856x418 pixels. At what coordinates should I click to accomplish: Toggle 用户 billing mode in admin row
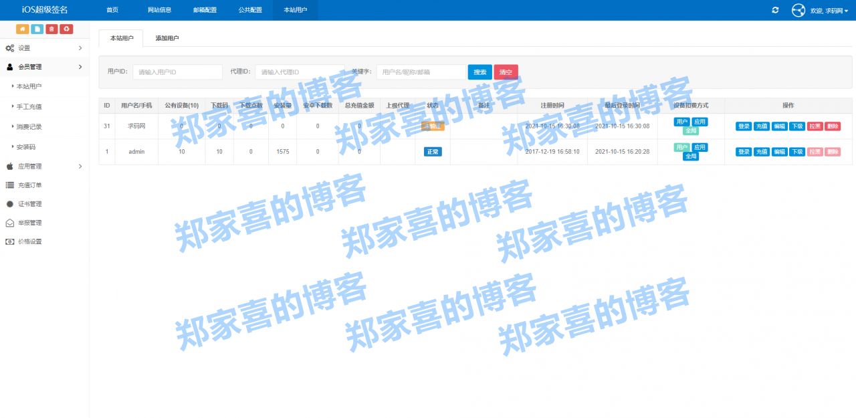pos(681,147)
